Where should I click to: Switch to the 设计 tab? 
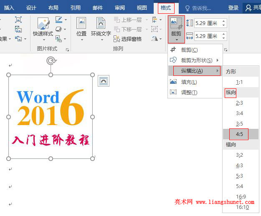(31, 8)
